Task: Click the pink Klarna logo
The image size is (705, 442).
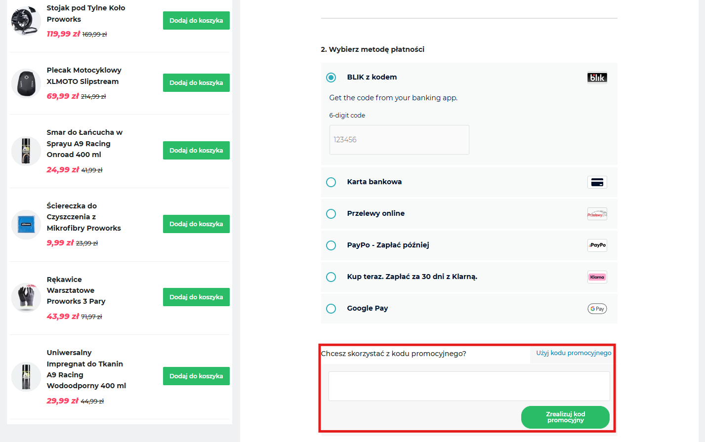Action: coord(597,277)
